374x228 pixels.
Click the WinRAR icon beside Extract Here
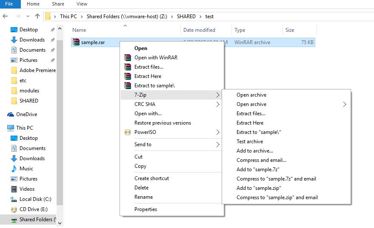127,76
